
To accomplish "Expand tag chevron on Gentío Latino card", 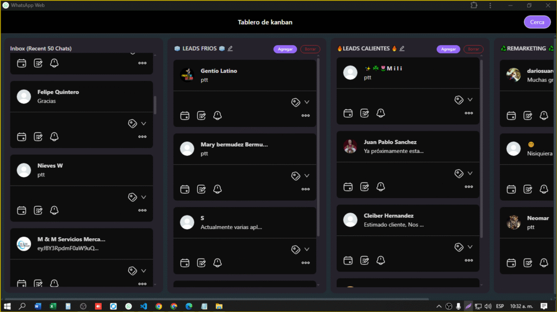I will coord(307,102).
